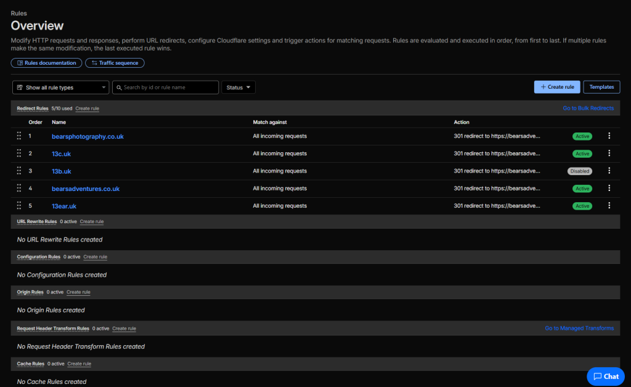
Task: Click drag handle icon for 13b.uk rule
Action: click(x=19, y=171)
